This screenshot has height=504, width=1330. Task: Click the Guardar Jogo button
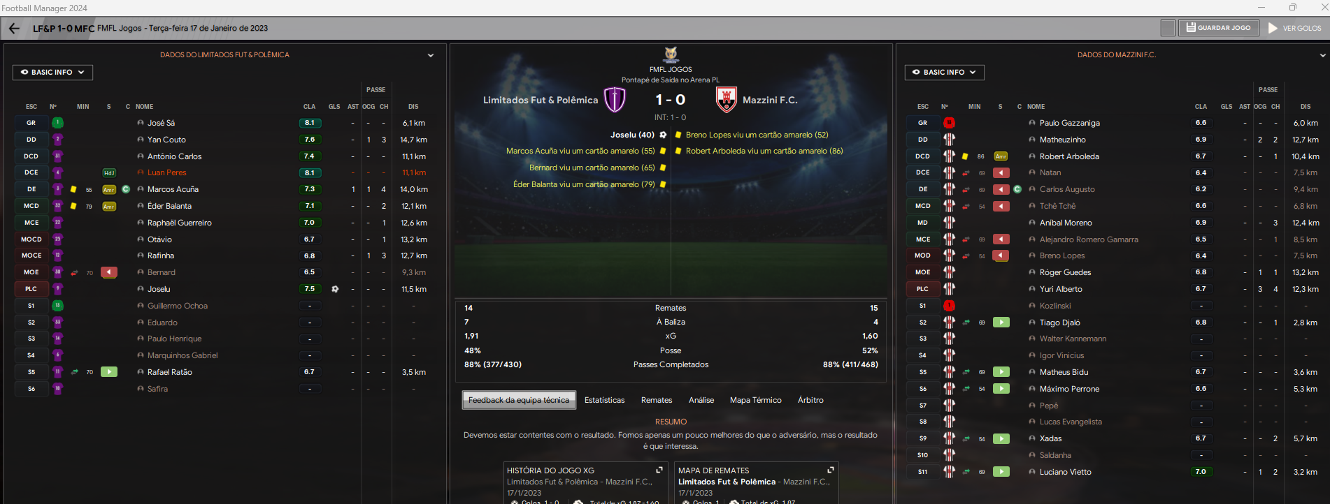pos(1219,28)
